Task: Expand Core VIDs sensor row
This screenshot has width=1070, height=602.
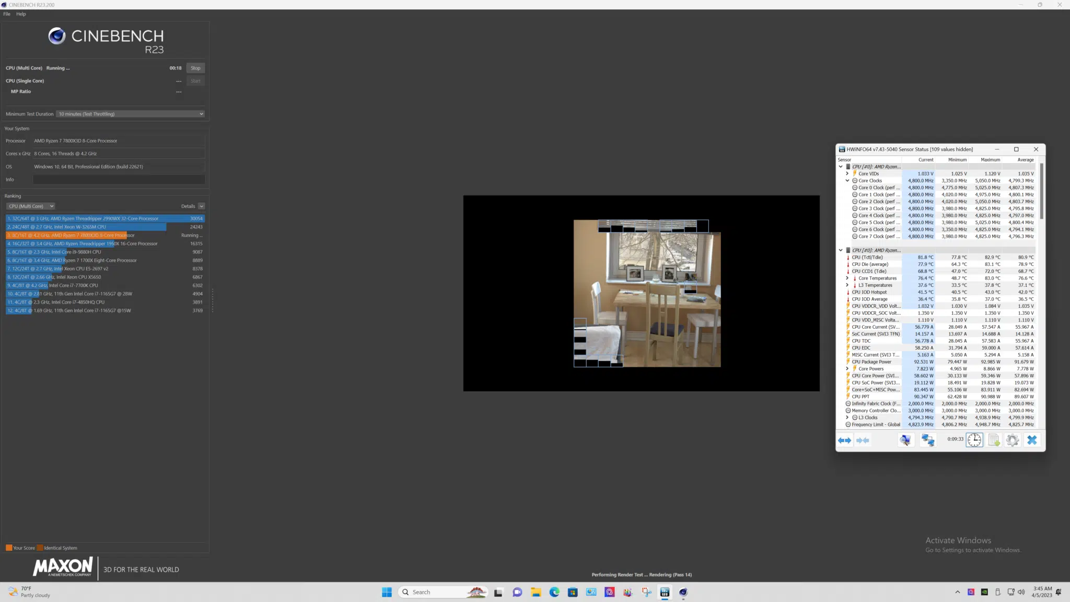Action: 847,173
